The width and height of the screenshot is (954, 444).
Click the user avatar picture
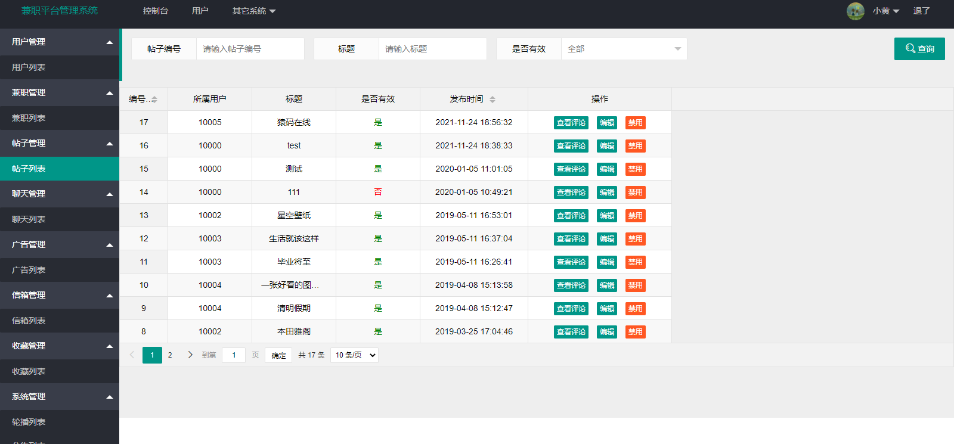click(855, 11)
